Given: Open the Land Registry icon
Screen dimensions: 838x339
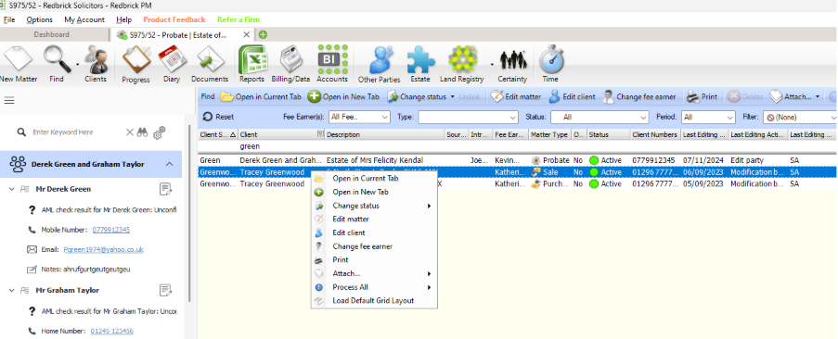Looking at the screenshot, I should [462, 64].
